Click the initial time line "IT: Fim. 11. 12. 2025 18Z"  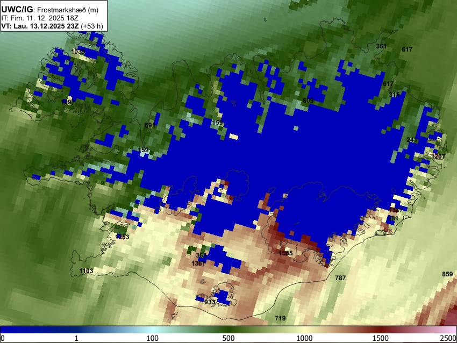tap(40, 18)
